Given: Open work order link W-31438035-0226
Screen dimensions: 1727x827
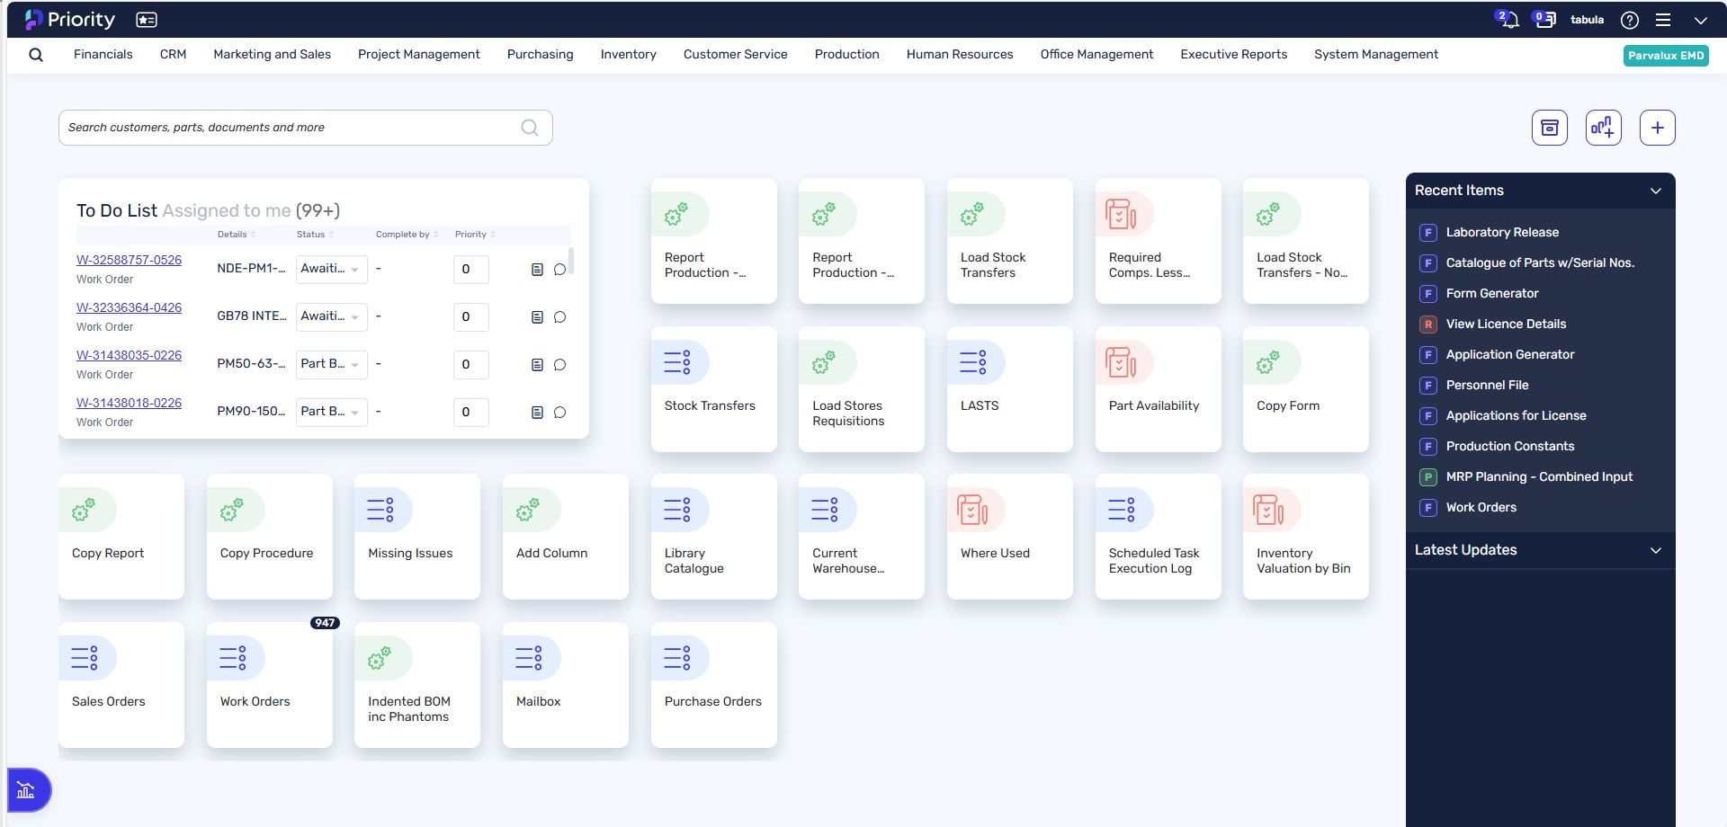Looking at the screenshot, I should click(129, 356).
